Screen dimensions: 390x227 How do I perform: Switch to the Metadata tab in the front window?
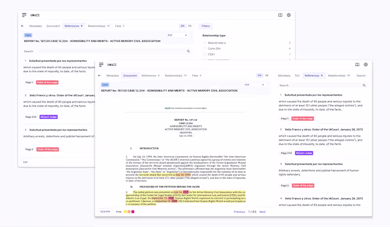click(113, 76)
